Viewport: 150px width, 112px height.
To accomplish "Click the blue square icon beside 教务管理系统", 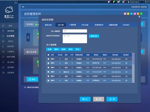I will point(131,14).
